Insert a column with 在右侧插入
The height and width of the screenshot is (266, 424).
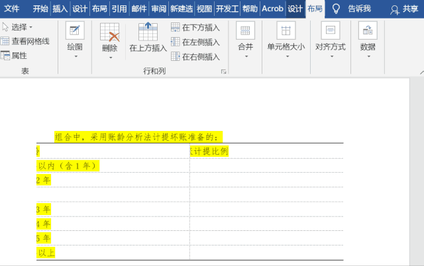(195, 56)
